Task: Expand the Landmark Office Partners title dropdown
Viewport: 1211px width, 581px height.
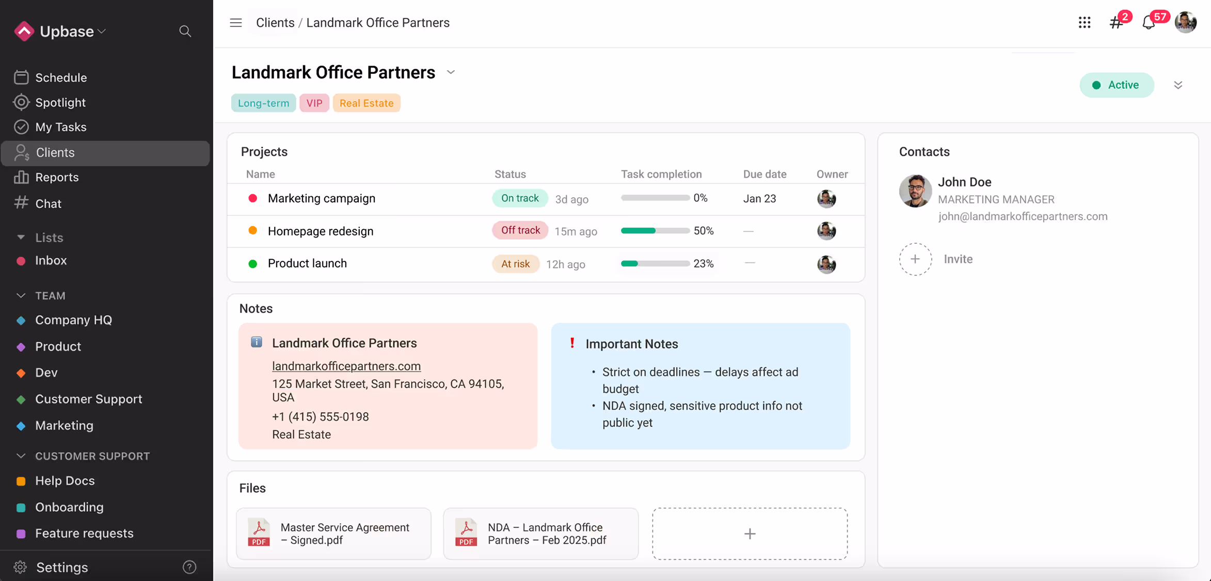Action: click(451, 72)
